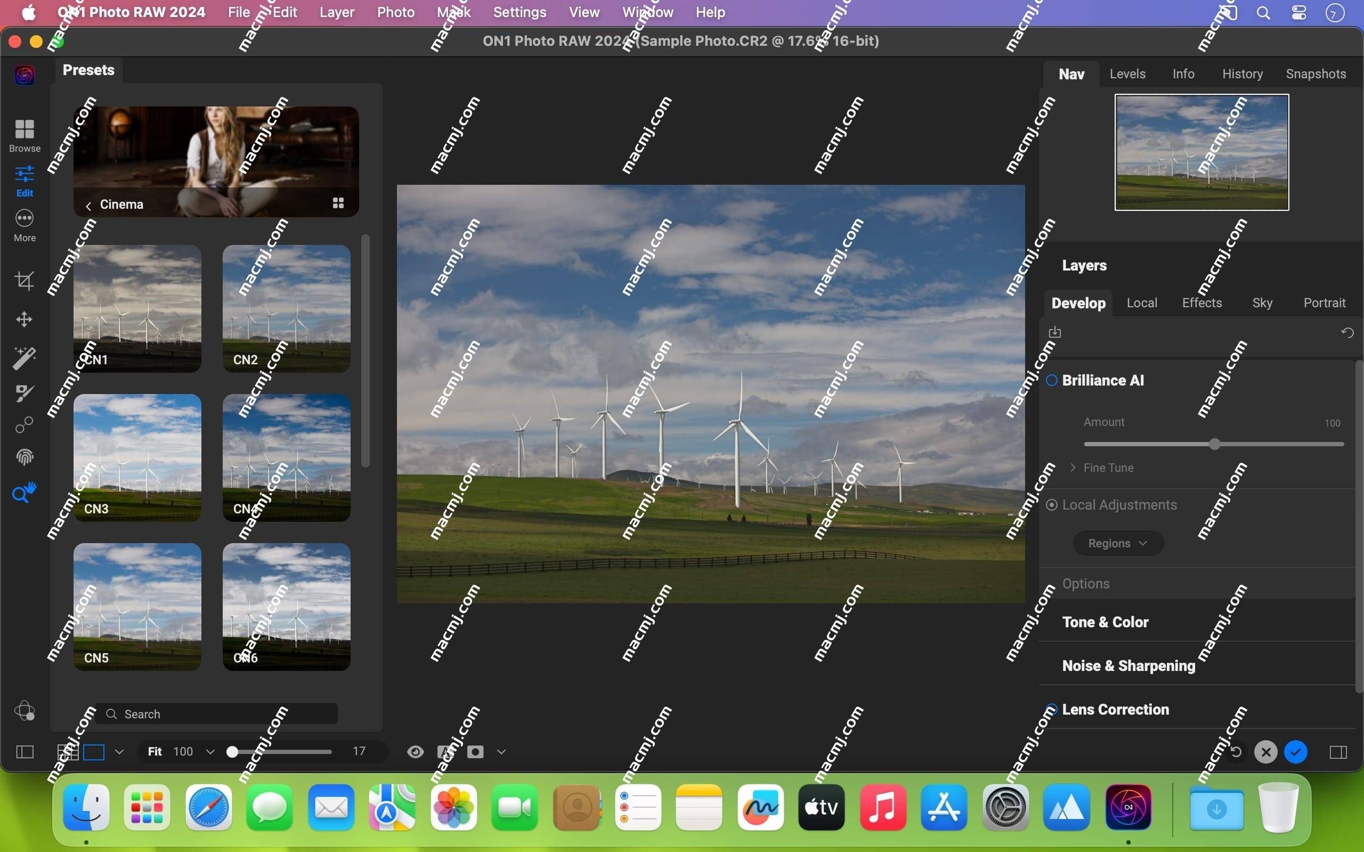Toggle Brilliance AI adjustment on
This screenshot has width=1364, height=852.
(1052, 381)
